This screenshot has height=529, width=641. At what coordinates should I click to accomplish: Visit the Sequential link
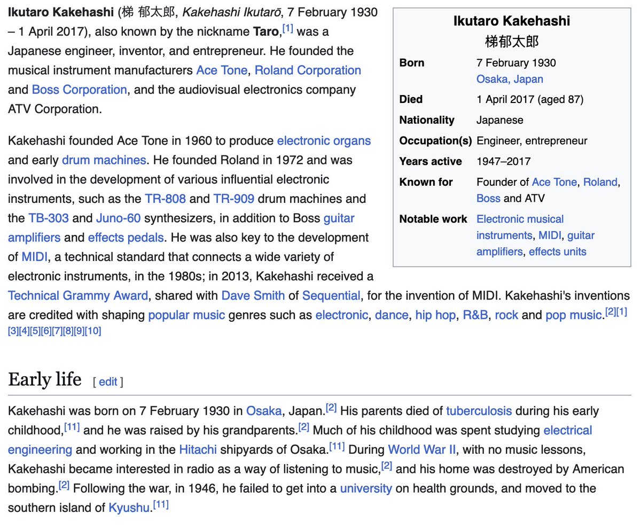[x=331, y=296]
